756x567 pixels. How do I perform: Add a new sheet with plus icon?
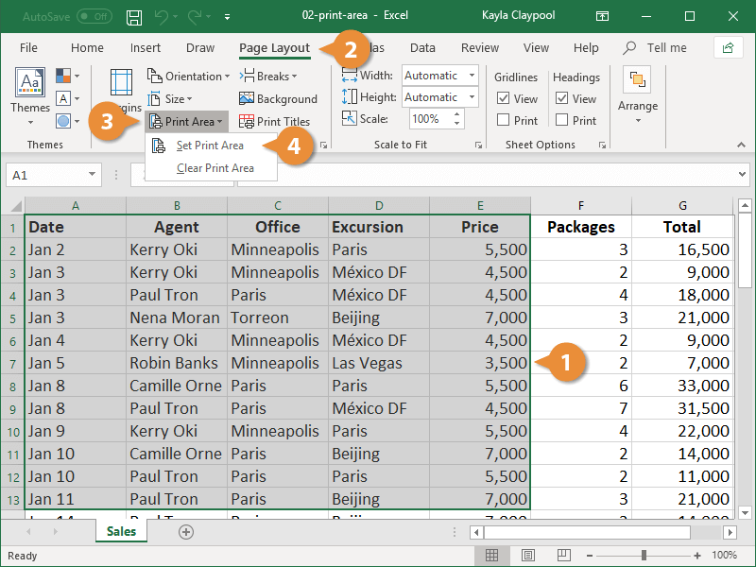click(186, 532)
